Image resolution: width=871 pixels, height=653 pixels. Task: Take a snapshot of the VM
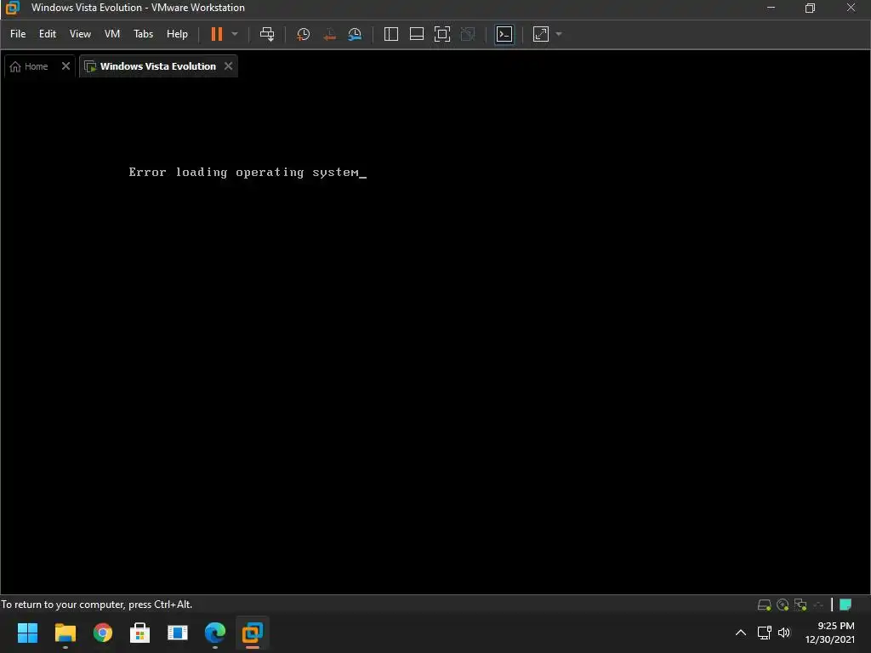[x=304, y=34]
